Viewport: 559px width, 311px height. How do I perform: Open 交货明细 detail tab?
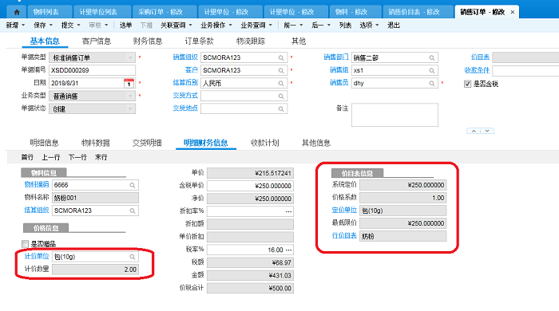(147, 143)
